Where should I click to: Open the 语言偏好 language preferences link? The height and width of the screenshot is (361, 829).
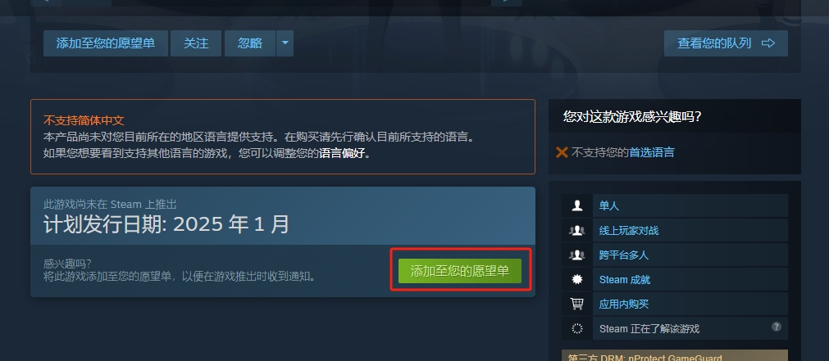pos(342,154)
